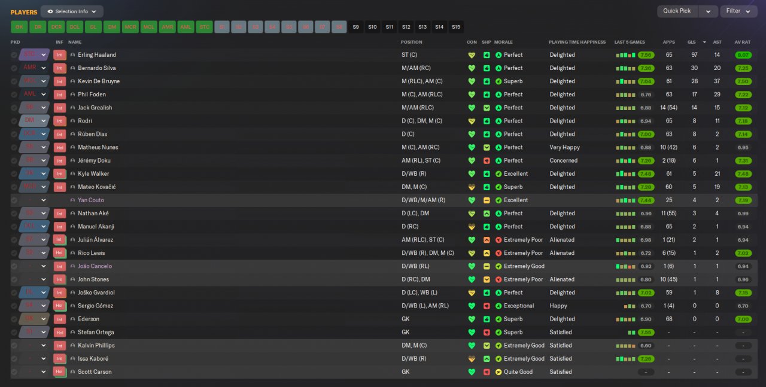Select the STC position slot
Screen dimensions: 766x387
[x=205, y=27]
